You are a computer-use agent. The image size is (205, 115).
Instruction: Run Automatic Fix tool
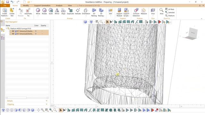pyautogui.click(x=28, y=12)
